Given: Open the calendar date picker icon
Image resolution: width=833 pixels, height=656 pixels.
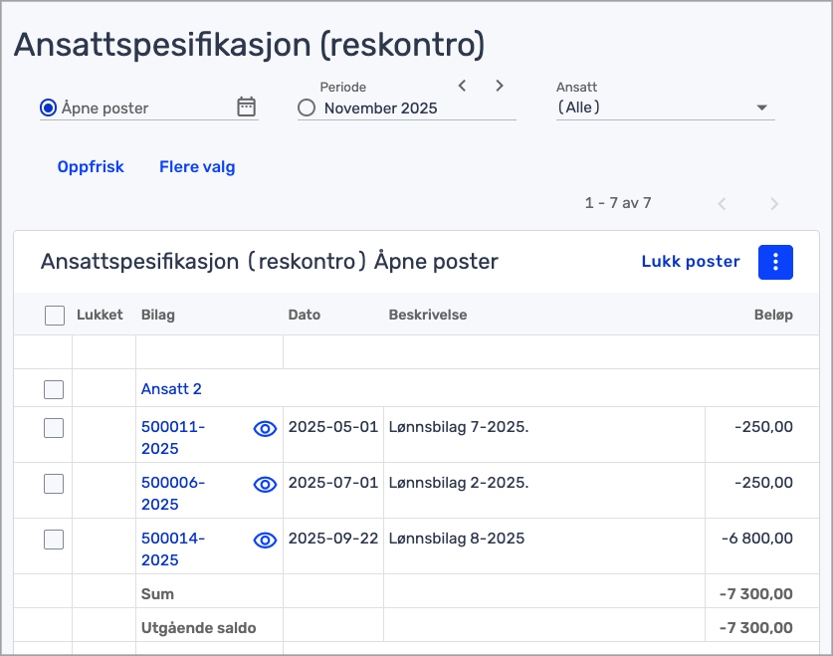Looking at the screenshot, I should tap(247, 108).
